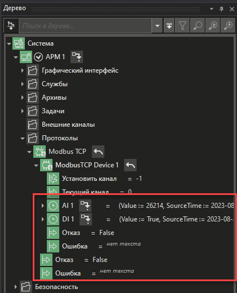Select the ModbusTCP Device 1 label
The width and height of the screenshot is (237, 293).
(87, 165)
